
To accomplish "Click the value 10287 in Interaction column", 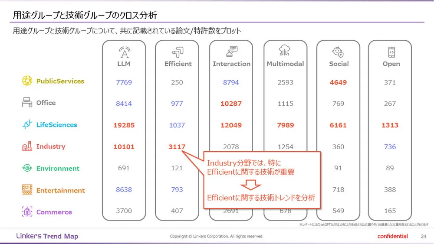I will tap(231, 104).
